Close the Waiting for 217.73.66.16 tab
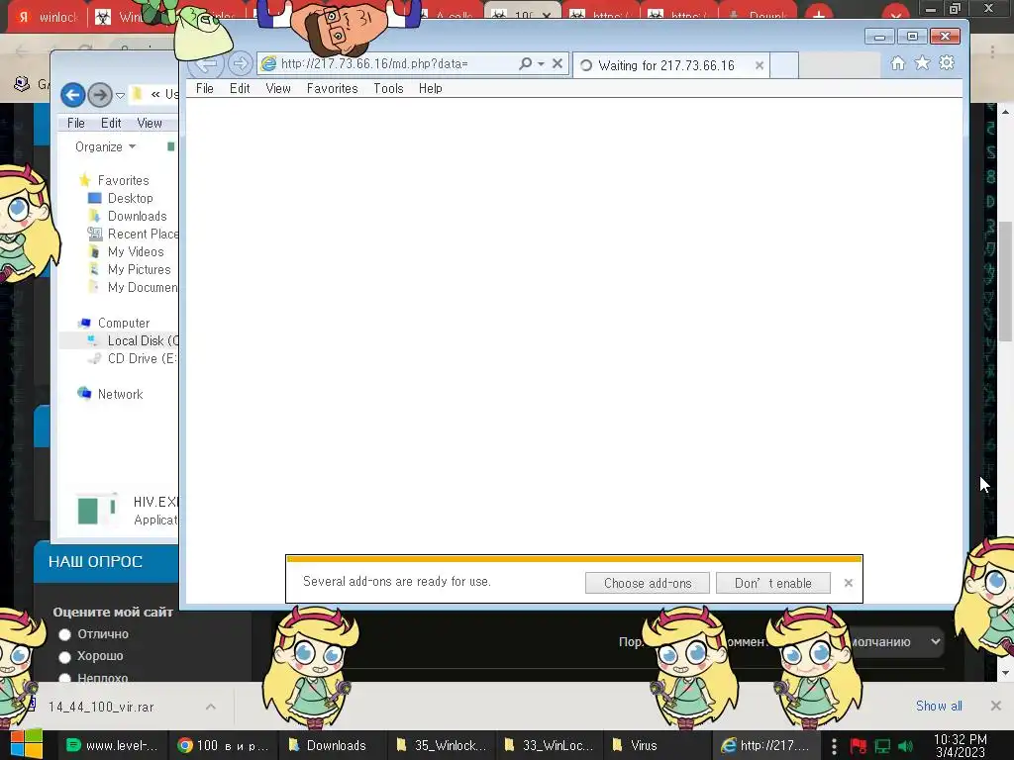Viewport: 1014px width, 760px height. tap(760, 65)
